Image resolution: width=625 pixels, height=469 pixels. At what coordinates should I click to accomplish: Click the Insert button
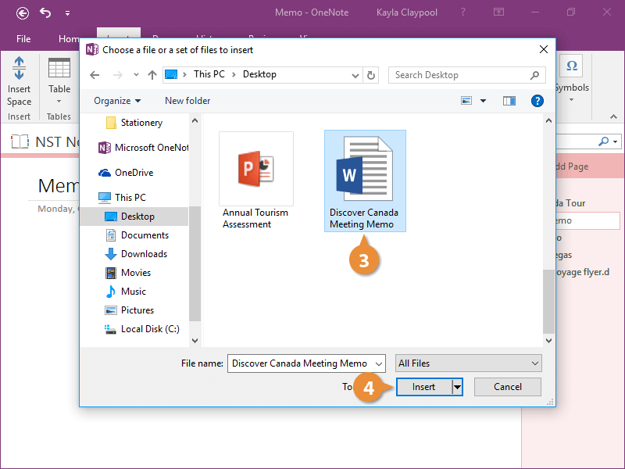coord(423,387)
